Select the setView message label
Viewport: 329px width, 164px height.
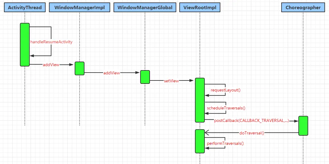171,81
